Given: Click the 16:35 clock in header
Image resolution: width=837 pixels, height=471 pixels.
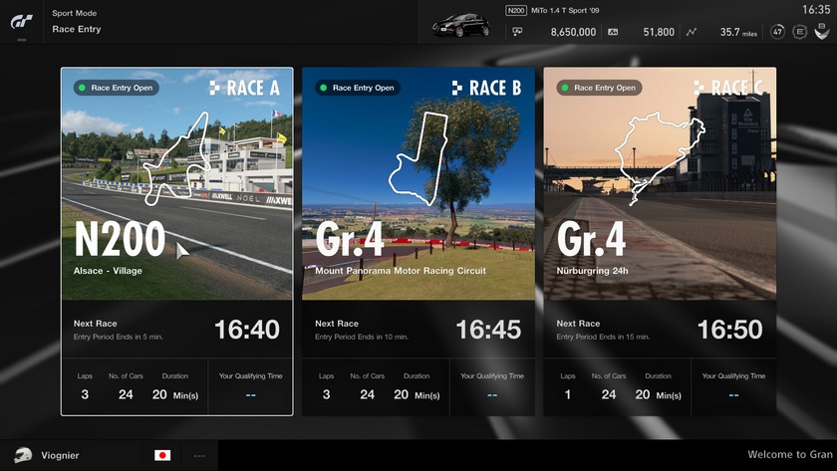Looking at the screenshot, I should tap(816, 10).
